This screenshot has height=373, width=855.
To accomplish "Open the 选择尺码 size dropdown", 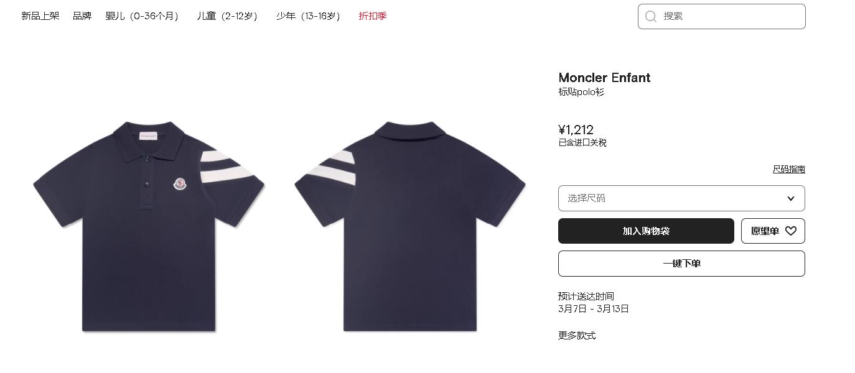I will 681,198.
